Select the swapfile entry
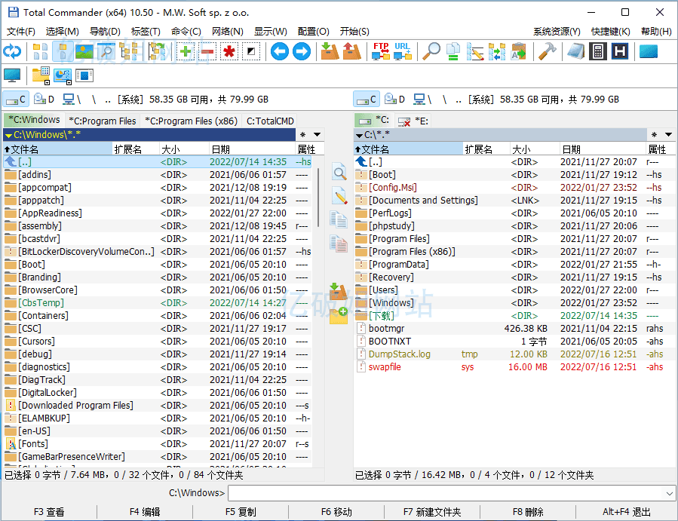Viewport: 678px width, 521px height. coord(514,366)
